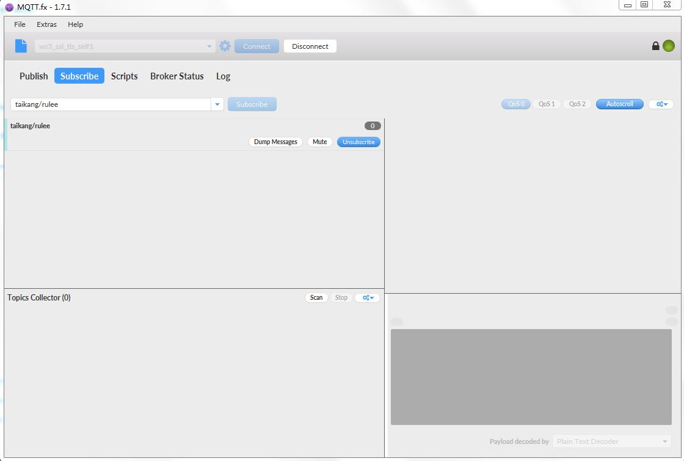Maximize the MQTT.fx window
Image resolution: width=684 pixels, height=461 pixels.
(x=644, y=5)
